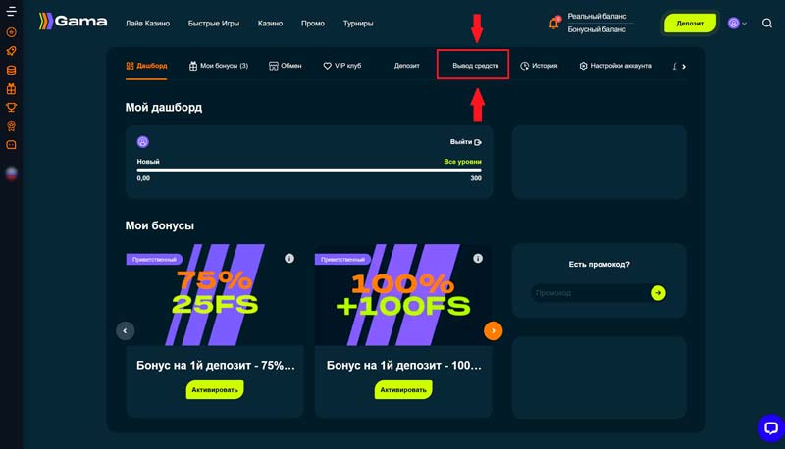Open Лайв Казино in the top menu
This screenshot has width=785, height=449.
(147, 23)
